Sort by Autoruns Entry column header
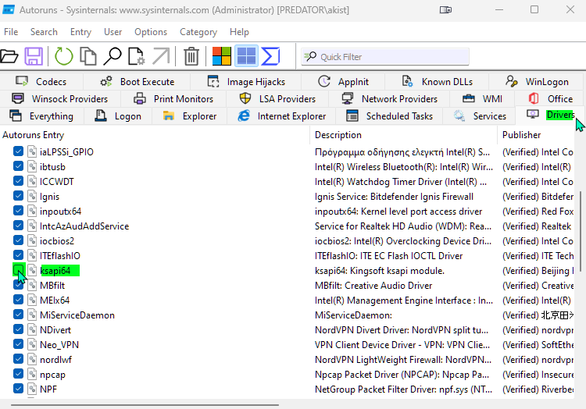 [155, 135]
